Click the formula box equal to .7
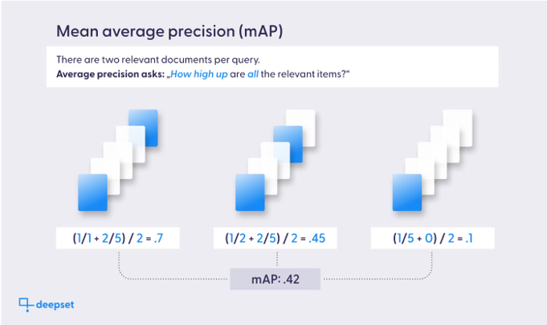 coord(118,238)
